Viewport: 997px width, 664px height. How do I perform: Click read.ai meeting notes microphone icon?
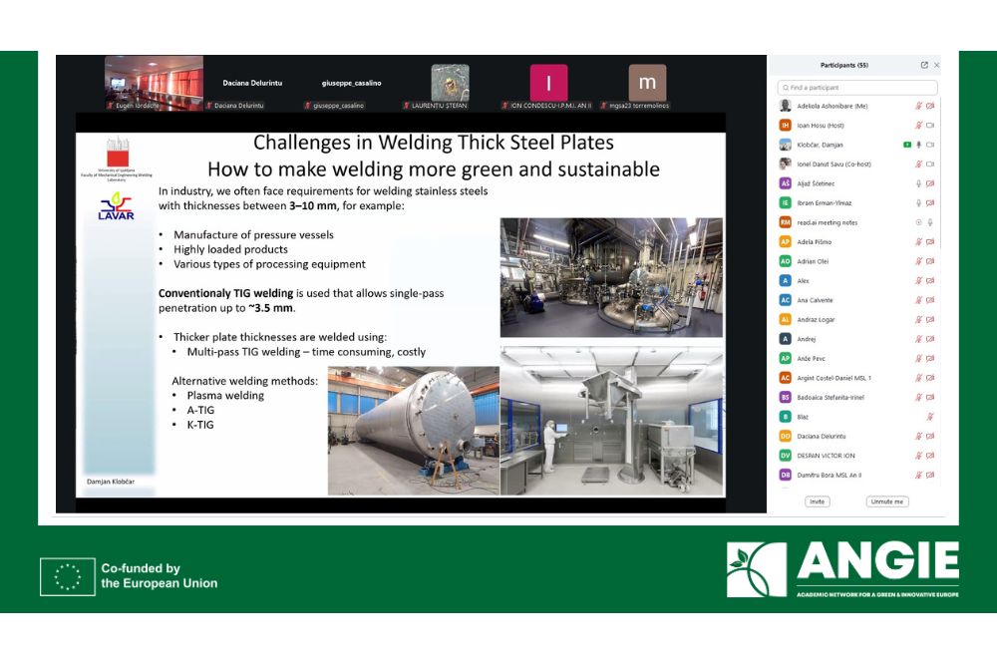[930, 222]
